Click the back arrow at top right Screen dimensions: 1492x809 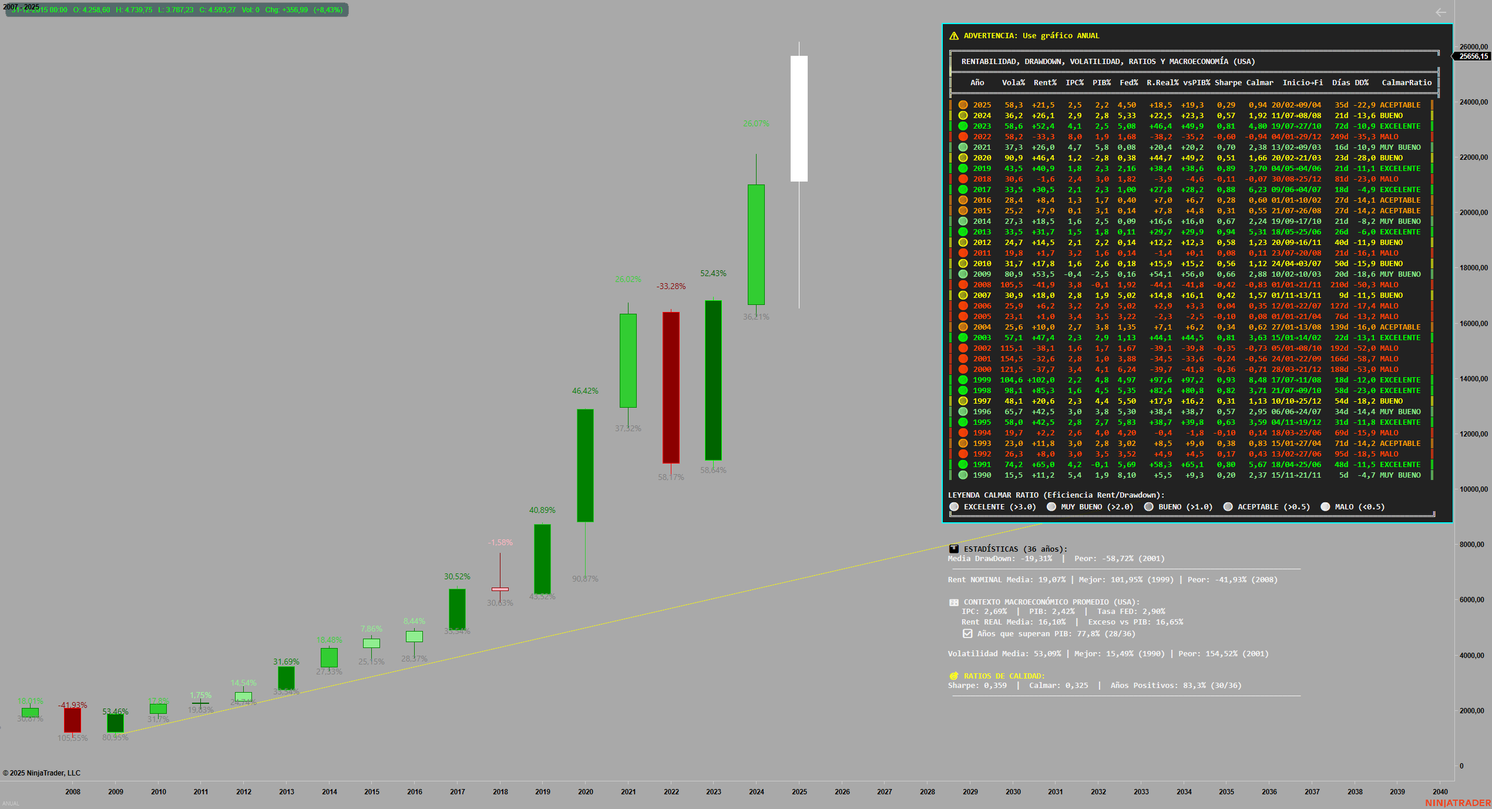click(1440, 12)
